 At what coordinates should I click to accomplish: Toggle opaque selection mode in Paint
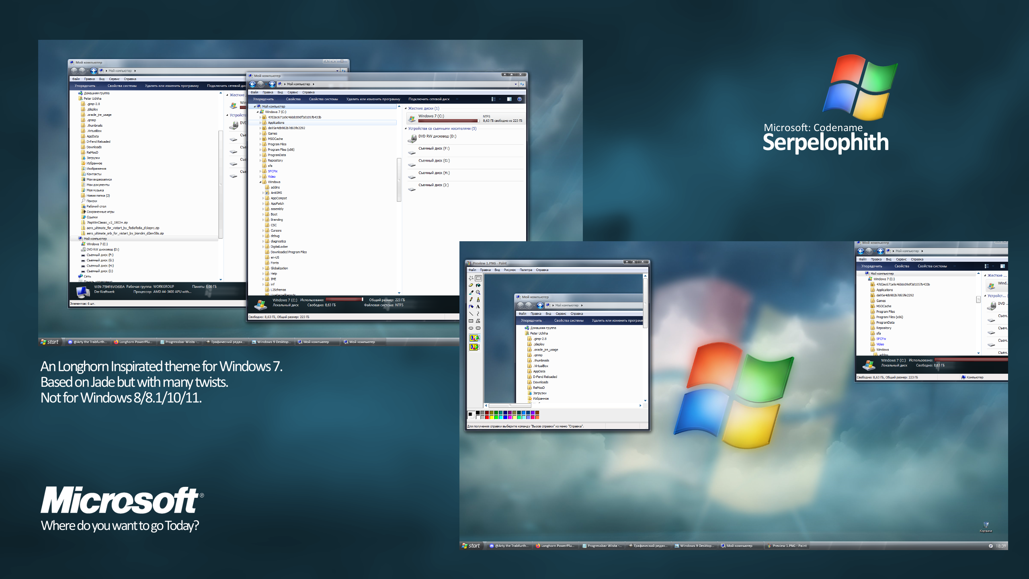pyautogui.click(x=474, y=337)
